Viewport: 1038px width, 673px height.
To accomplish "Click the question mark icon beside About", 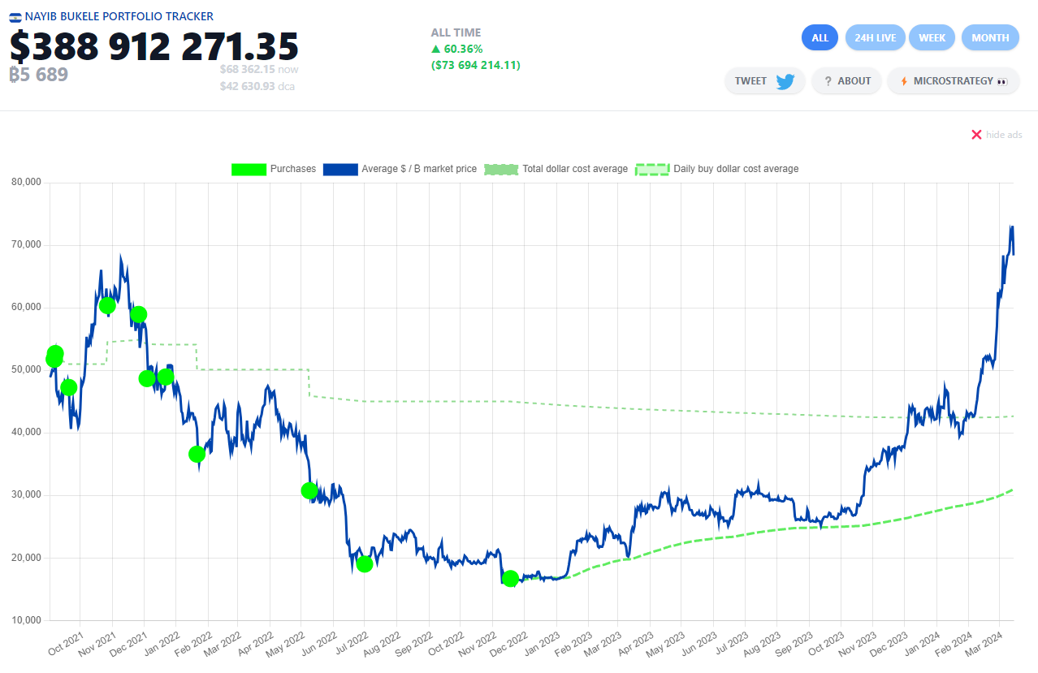I will click(x=828, y=81).
